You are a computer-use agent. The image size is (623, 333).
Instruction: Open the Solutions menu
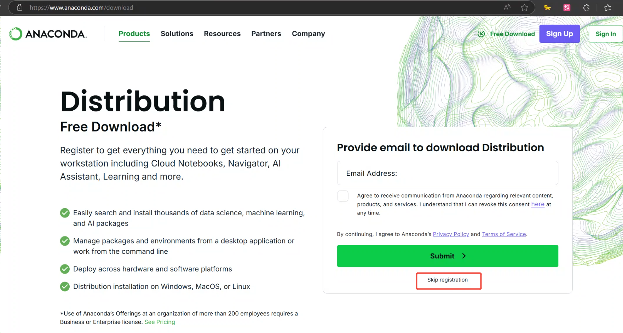(x=177, y=34)
